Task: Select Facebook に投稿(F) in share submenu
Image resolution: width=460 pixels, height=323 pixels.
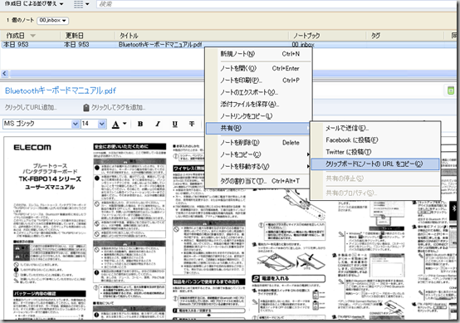Action: point(375,140)
